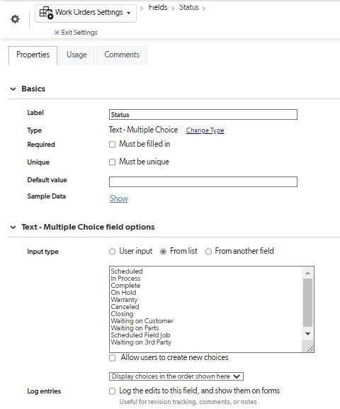The image size is (340, 409).
Task: Select the User input radio button
Action: tap(112, 252)
